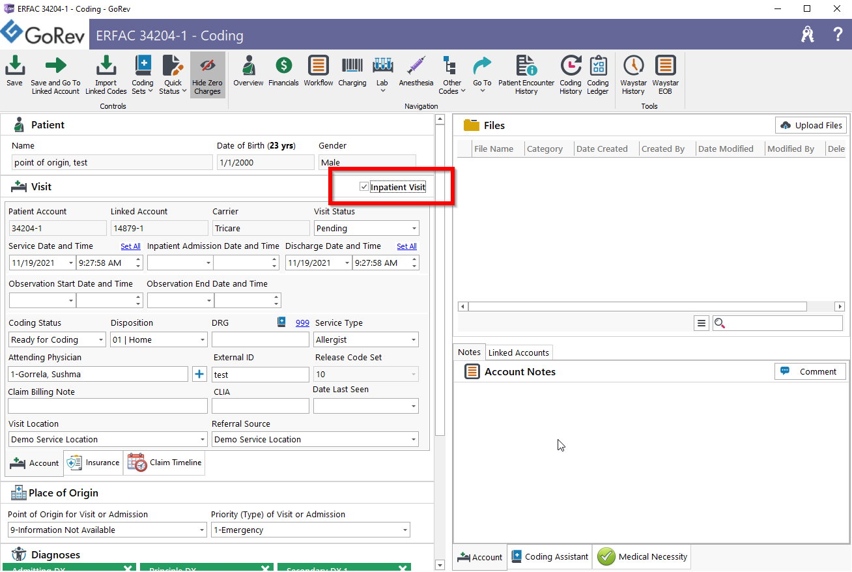Screen dimensions: 852x572
Task: Switch to the Insurance tab
Action: [94, 463]
